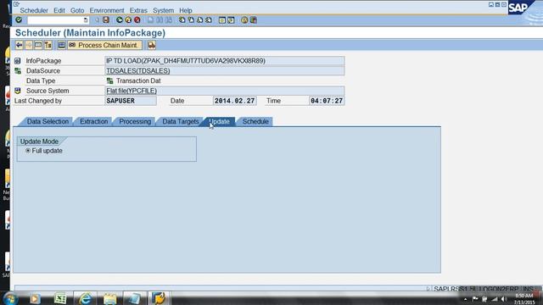Viewport: 543px width, 305px height.
Task: Open Excel from the taskbar
Action: [x=60, y=298]
